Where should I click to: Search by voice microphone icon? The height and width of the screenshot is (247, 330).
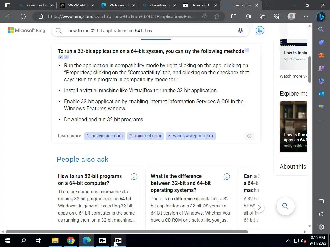click(x=240, y=31)
